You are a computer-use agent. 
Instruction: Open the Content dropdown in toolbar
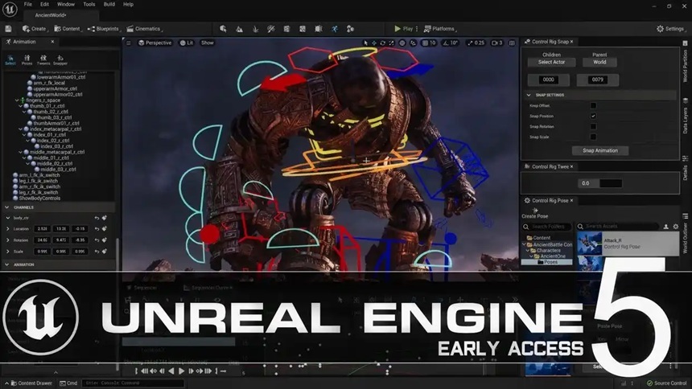pyautogui.click(x=68, y=29)
